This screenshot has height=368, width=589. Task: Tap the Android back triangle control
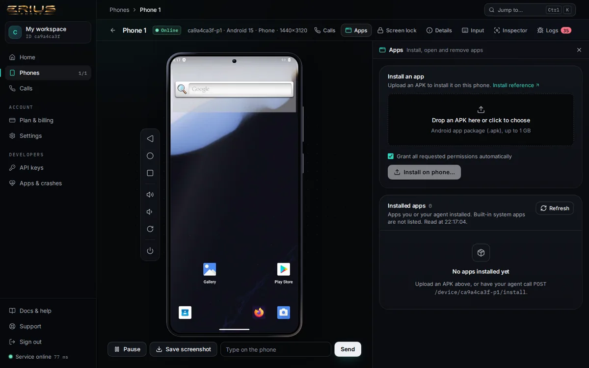pos(150,139)
